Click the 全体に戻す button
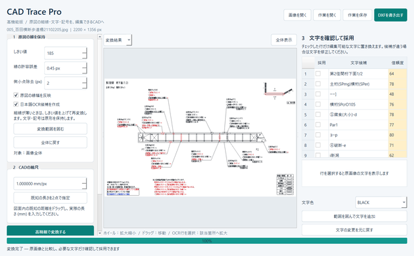The image size is (414, 256). [x=50, y=142]
